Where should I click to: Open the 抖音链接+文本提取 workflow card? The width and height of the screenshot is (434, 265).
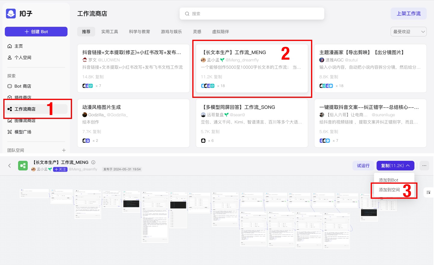coord(133,68)
